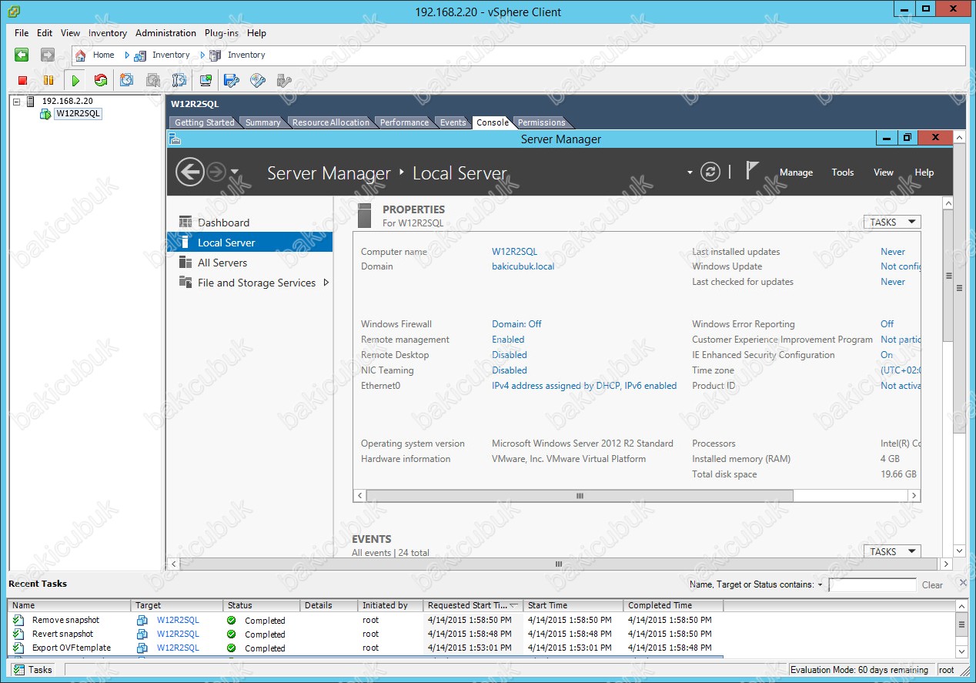The height and width of the screenshot is (683, 976).
Task: Open the Snapshot Manager icon
Action: pos(179,80)
